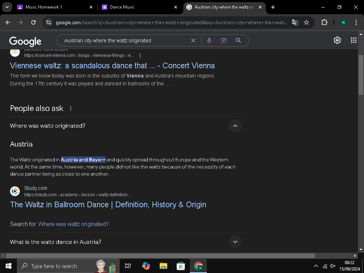Image resolution: width=364 pixels, height=273 pixels.
Task: Open People also ask options menu
Action: pos(71,108)
